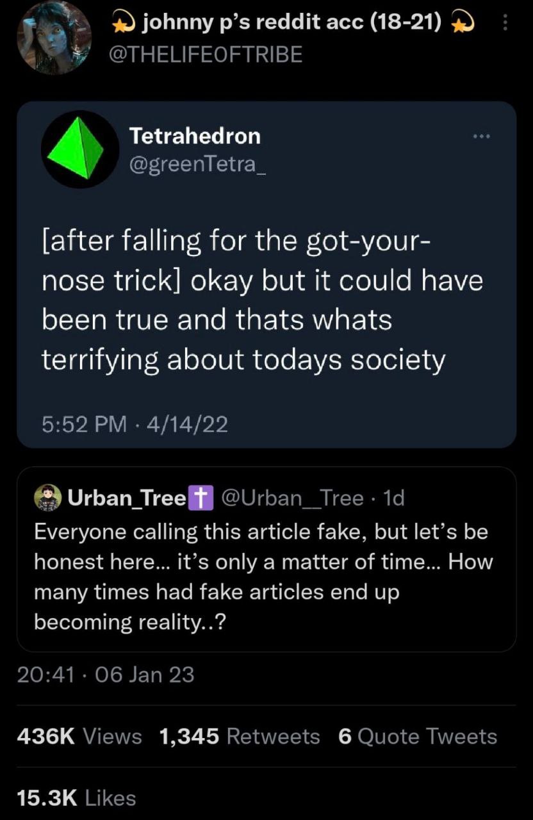Click the moon emoji after (18-21)
This screenshot has width=533, height=820.
click(x=462, y=24)
